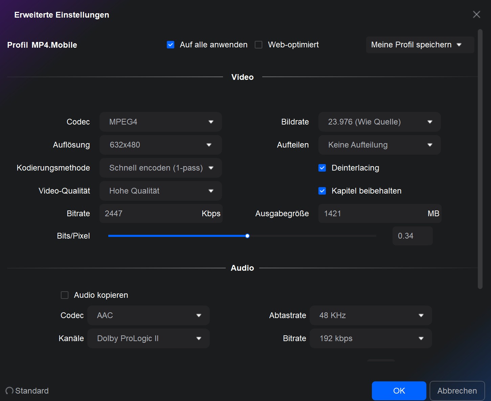Screen dimensions: 491x401
Task: Enable the Audio kopieren checkbox
Action: tap(65, 295)
